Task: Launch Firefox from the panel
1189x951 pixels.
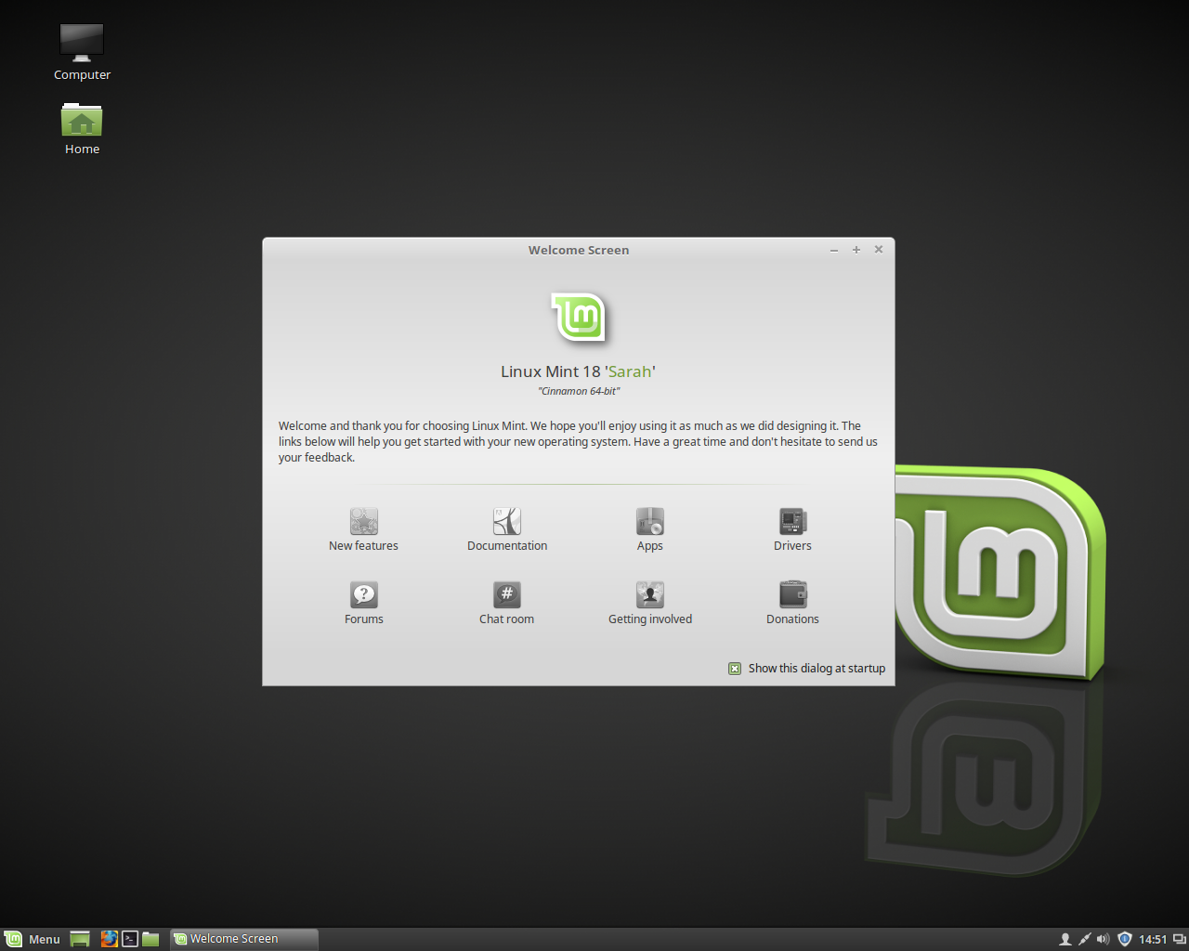Action: pos(109,939)
